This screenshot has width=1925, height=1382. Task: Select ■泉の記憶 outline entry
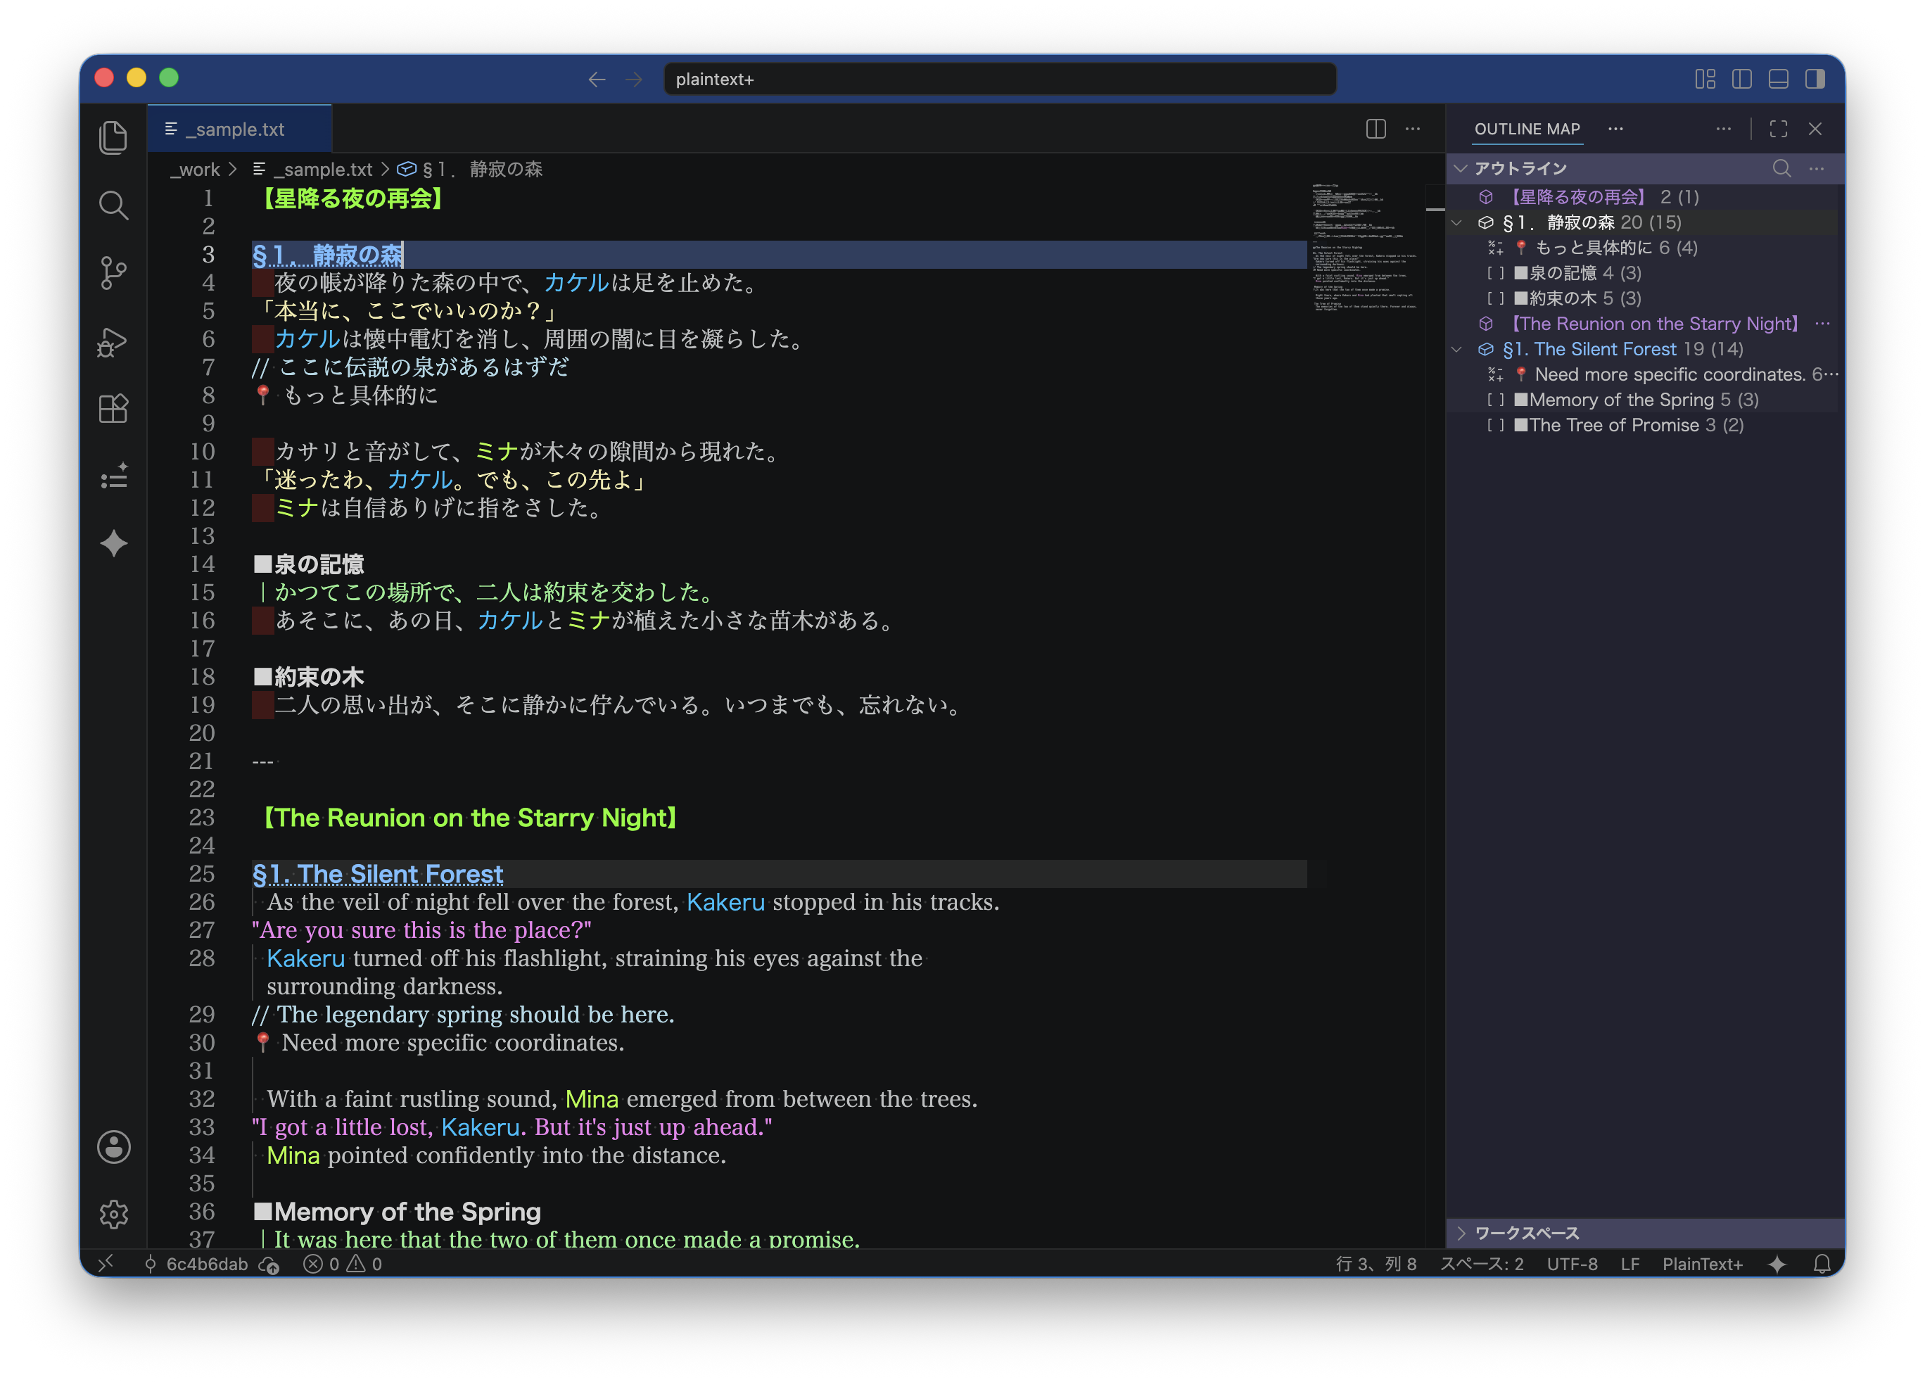[1554, 273]
